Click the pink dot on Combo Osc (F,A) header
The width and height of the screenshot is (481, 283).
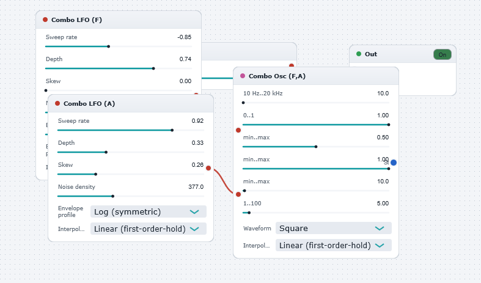(243, 76)
